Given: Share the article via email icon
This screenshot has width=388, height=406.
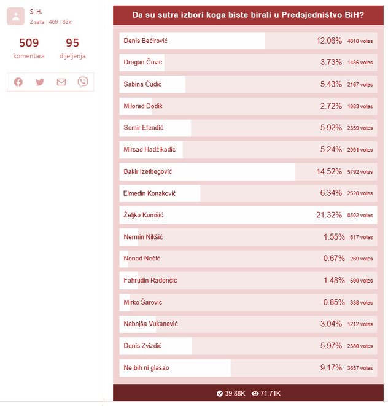Looking at the screenshot, I should [61, 82].
